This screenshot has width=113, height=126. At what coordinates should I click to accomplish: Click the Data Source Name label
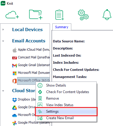(x=69, y=41)
